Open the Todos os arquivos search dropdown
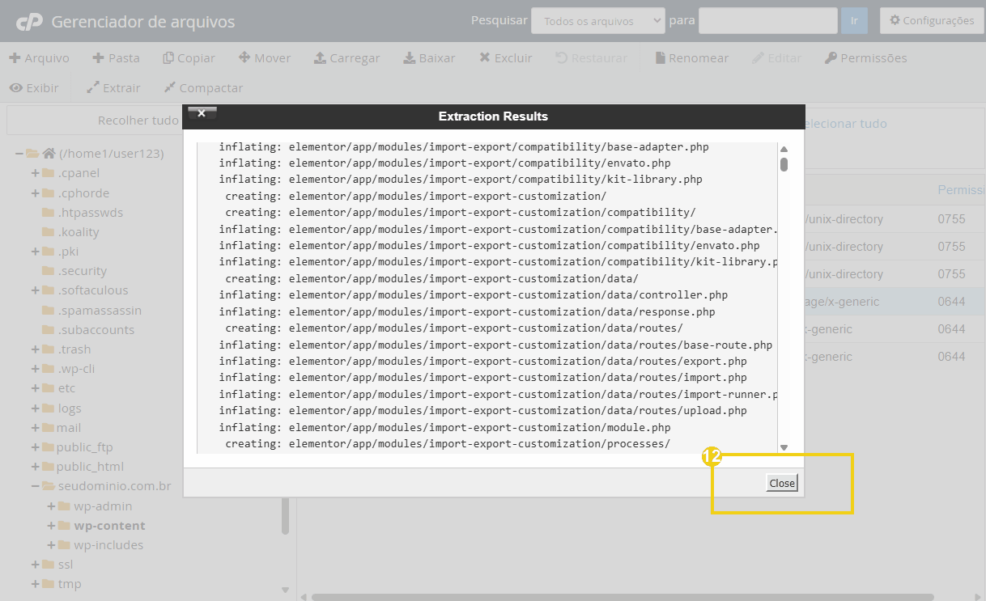This screenshot has width=986, height=601. click(x=597, y=21)
